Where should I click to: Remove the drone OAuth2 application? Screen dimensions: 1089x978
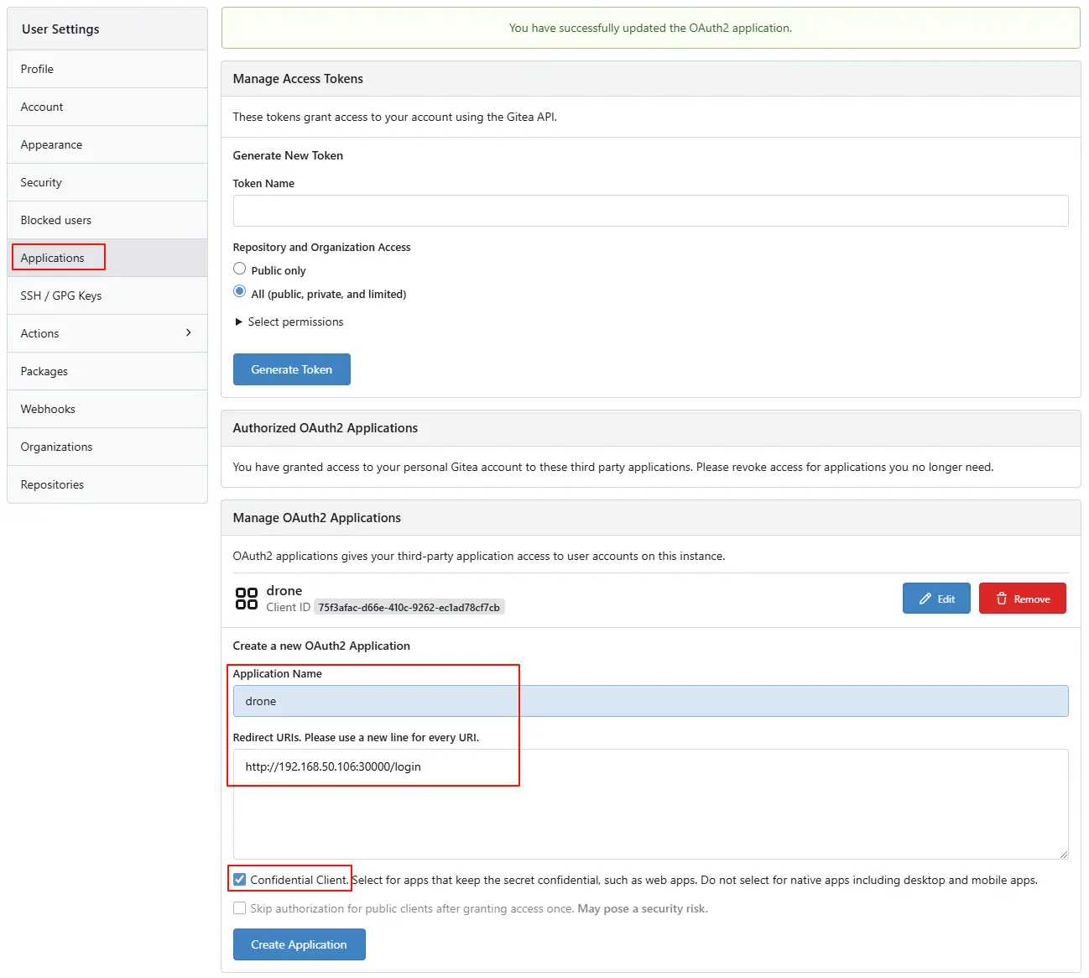pos(1022,599)
